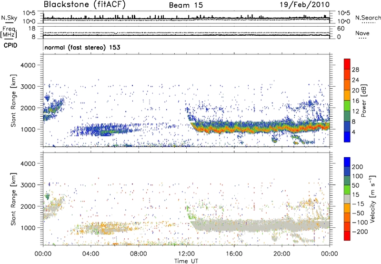Click the '28' tick on power colorbar
The image size is (381, 264).
355,70
